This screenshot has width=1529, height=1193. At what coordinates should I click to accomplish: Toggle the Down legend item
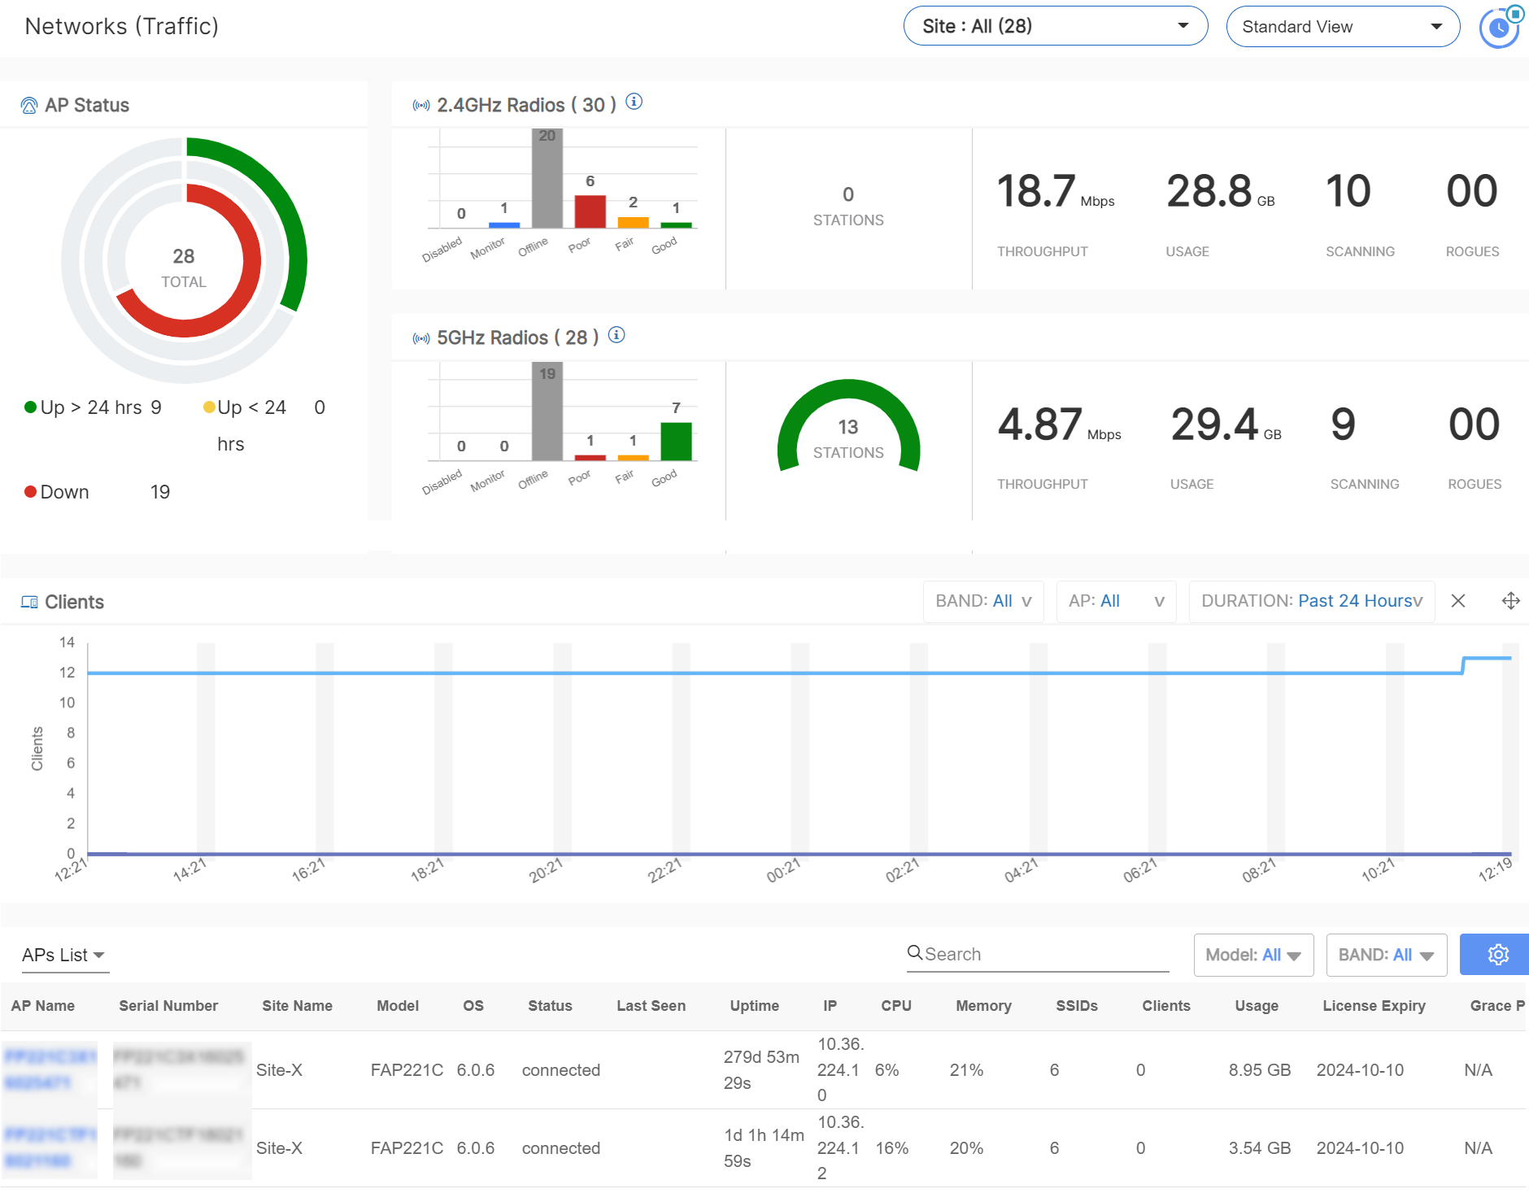pyautogui.click(x=97, y=492)
